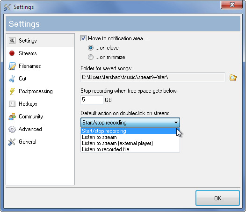
Task: Open the Streams page via red circle icon
Action: [12, 53]
